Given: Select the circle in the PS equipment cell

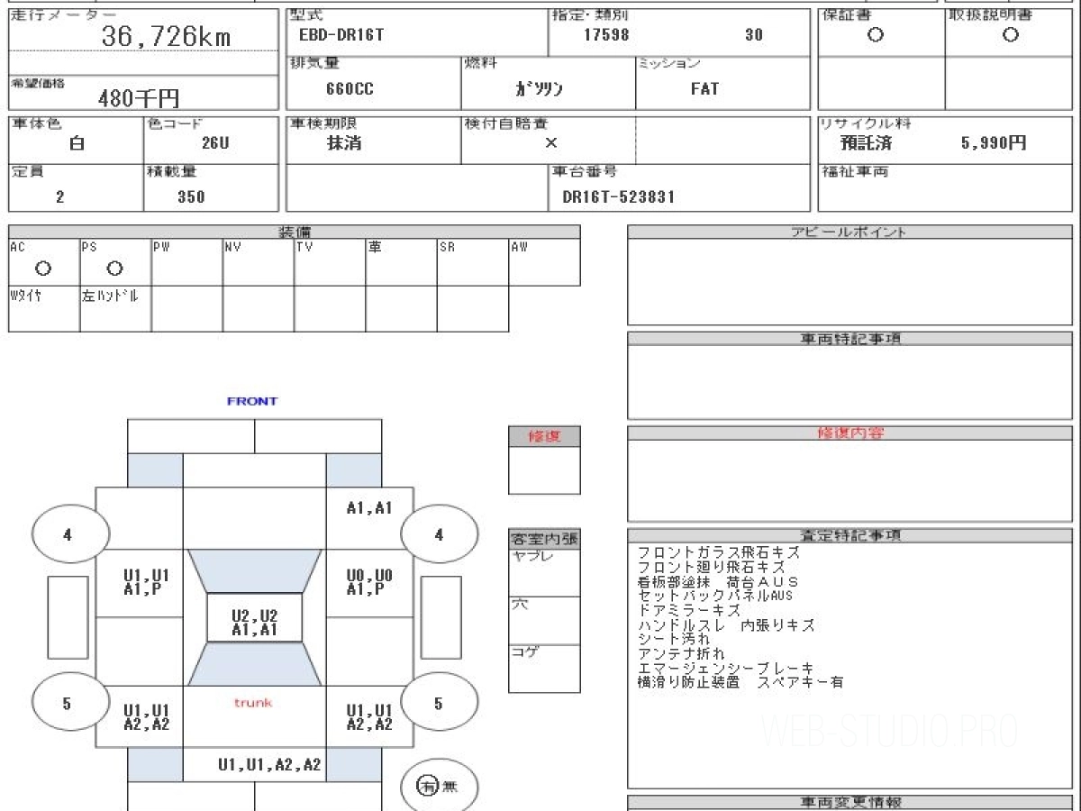Looking at the screenshot, I should pyautogui.click(x=114, y=269).
